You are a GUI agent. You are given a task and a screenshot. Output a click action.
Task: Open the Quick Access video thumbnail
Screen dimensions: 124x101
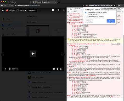[x=38, y=31]
